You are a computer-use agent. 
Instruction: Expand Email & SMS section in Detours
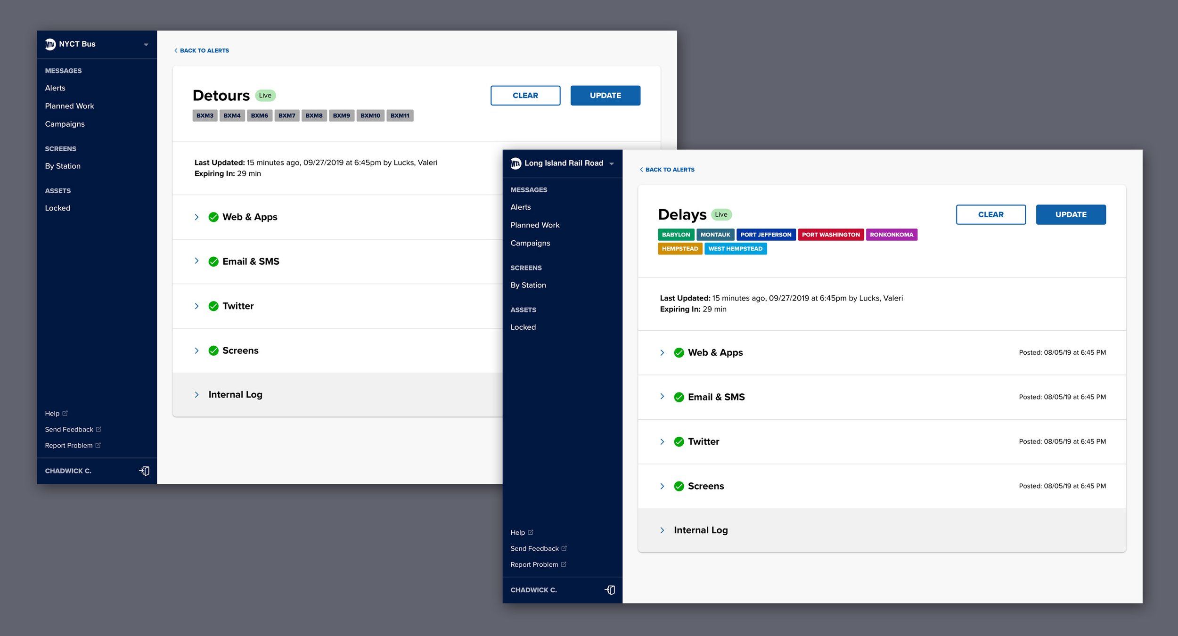196,261
